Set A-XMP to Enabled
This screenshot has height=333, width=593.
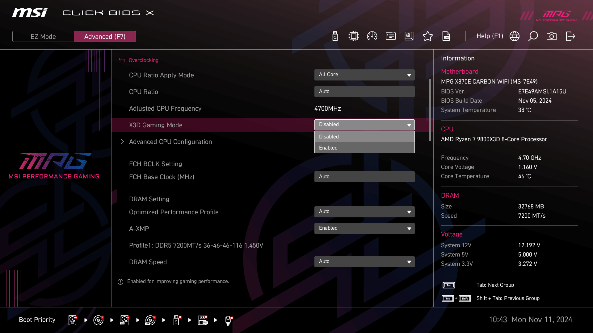click(x=364, y=228)
